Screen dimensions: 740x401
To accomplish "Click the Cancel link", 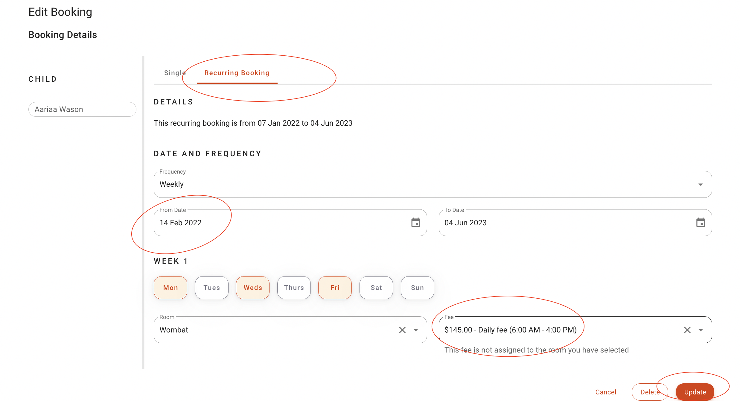I will pos(606,392).
